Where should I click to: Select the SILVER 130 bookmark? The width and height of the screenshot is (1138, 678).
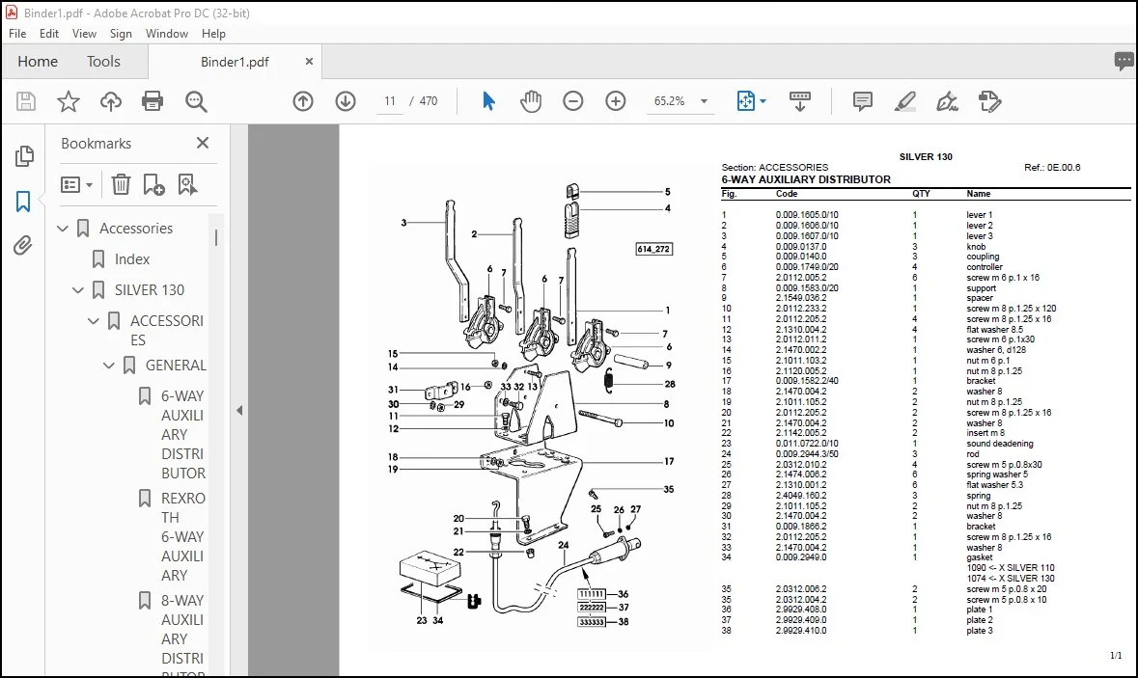[149, 290]
